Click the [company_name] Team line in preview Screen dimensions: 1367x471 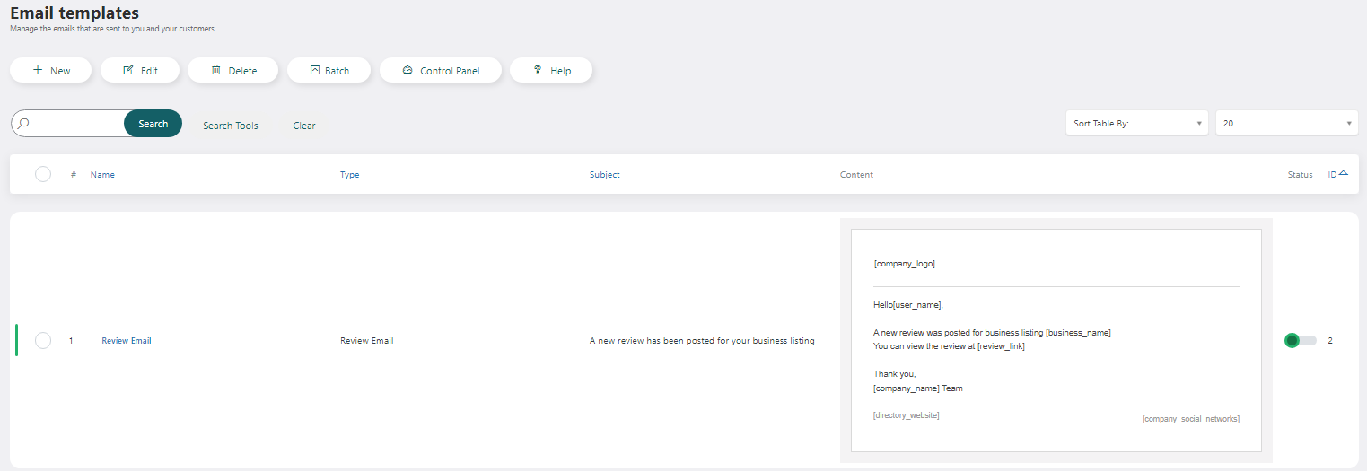click(917, 388)
